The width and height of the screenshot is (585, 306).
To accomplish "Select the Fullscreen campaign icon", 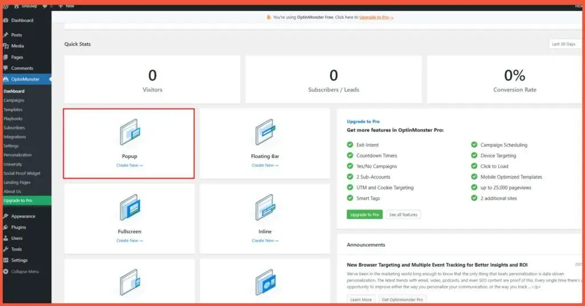I will tap(130, 209).
